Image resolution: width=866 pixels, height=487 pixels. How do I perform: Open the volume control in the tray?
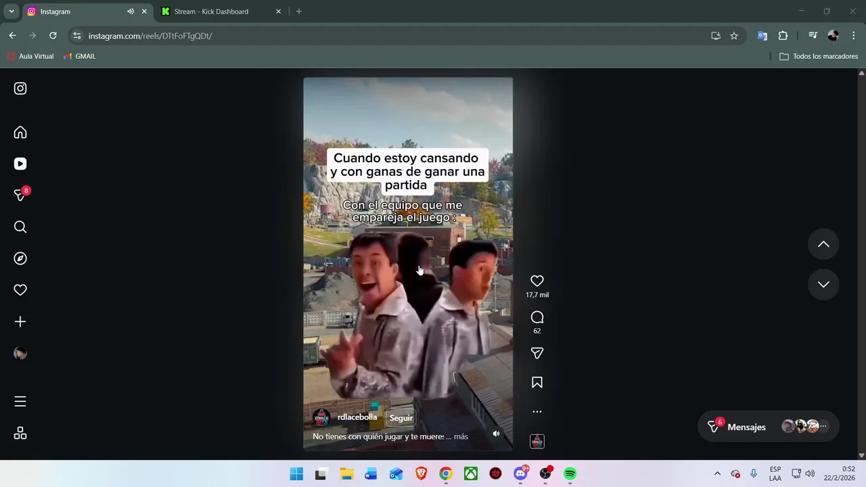tap(810, 473)
